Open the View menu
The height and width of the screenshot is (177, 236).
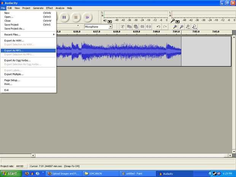click(17, 8)
